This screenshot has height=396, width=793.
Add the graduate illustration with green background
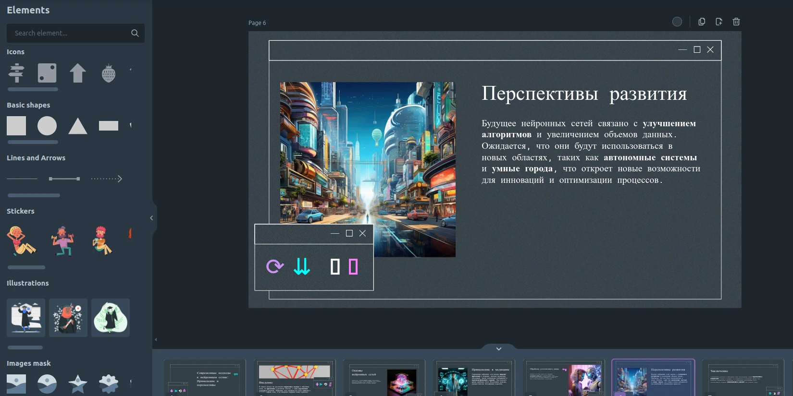pyautogui.click(x=111, y=318)
